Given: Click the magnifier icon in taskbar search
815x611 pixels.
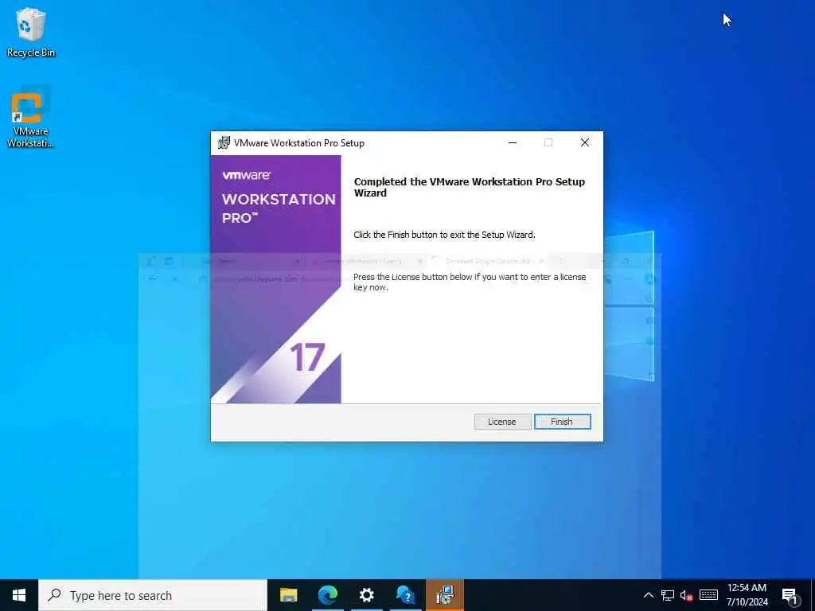Looking at the screenshot, I should coord(54,595).
